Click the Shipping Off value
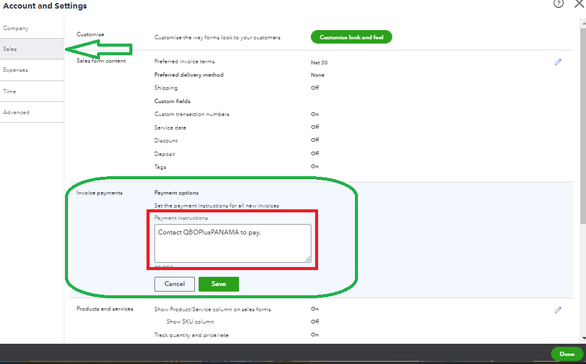This screenshot has width=586, height=364. [x=315, y=88]
